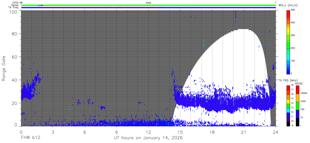Click the '3300' CPID value at top
Viewport: 310px width, 143px height.
148,3
